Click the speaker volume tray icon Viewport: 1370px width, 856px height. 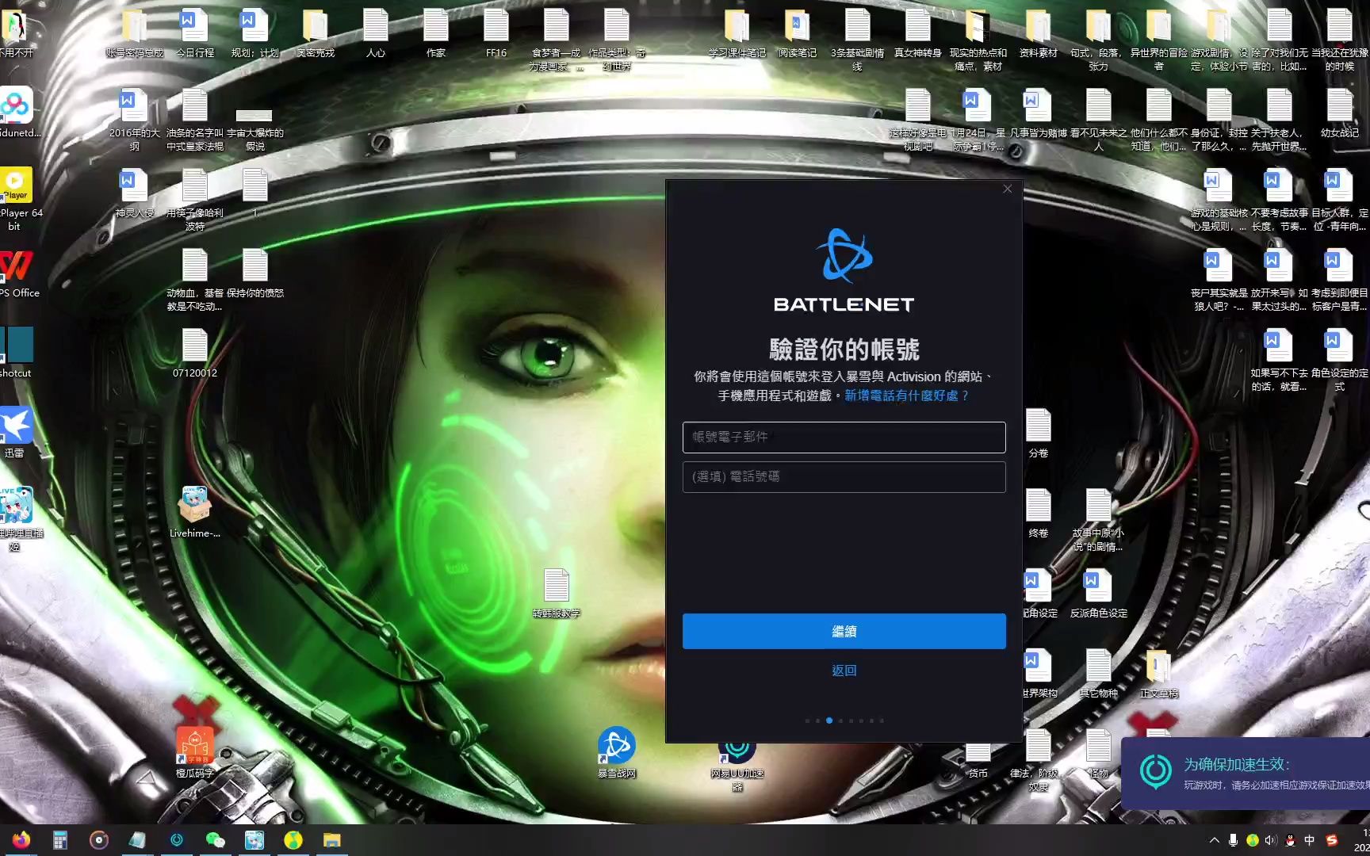(x=1271, y=840)
